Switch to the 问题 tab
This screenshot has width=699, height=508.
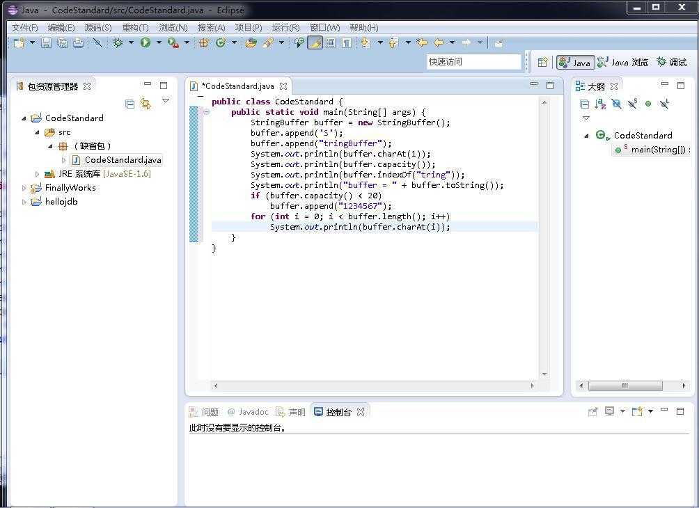[204, 412]
